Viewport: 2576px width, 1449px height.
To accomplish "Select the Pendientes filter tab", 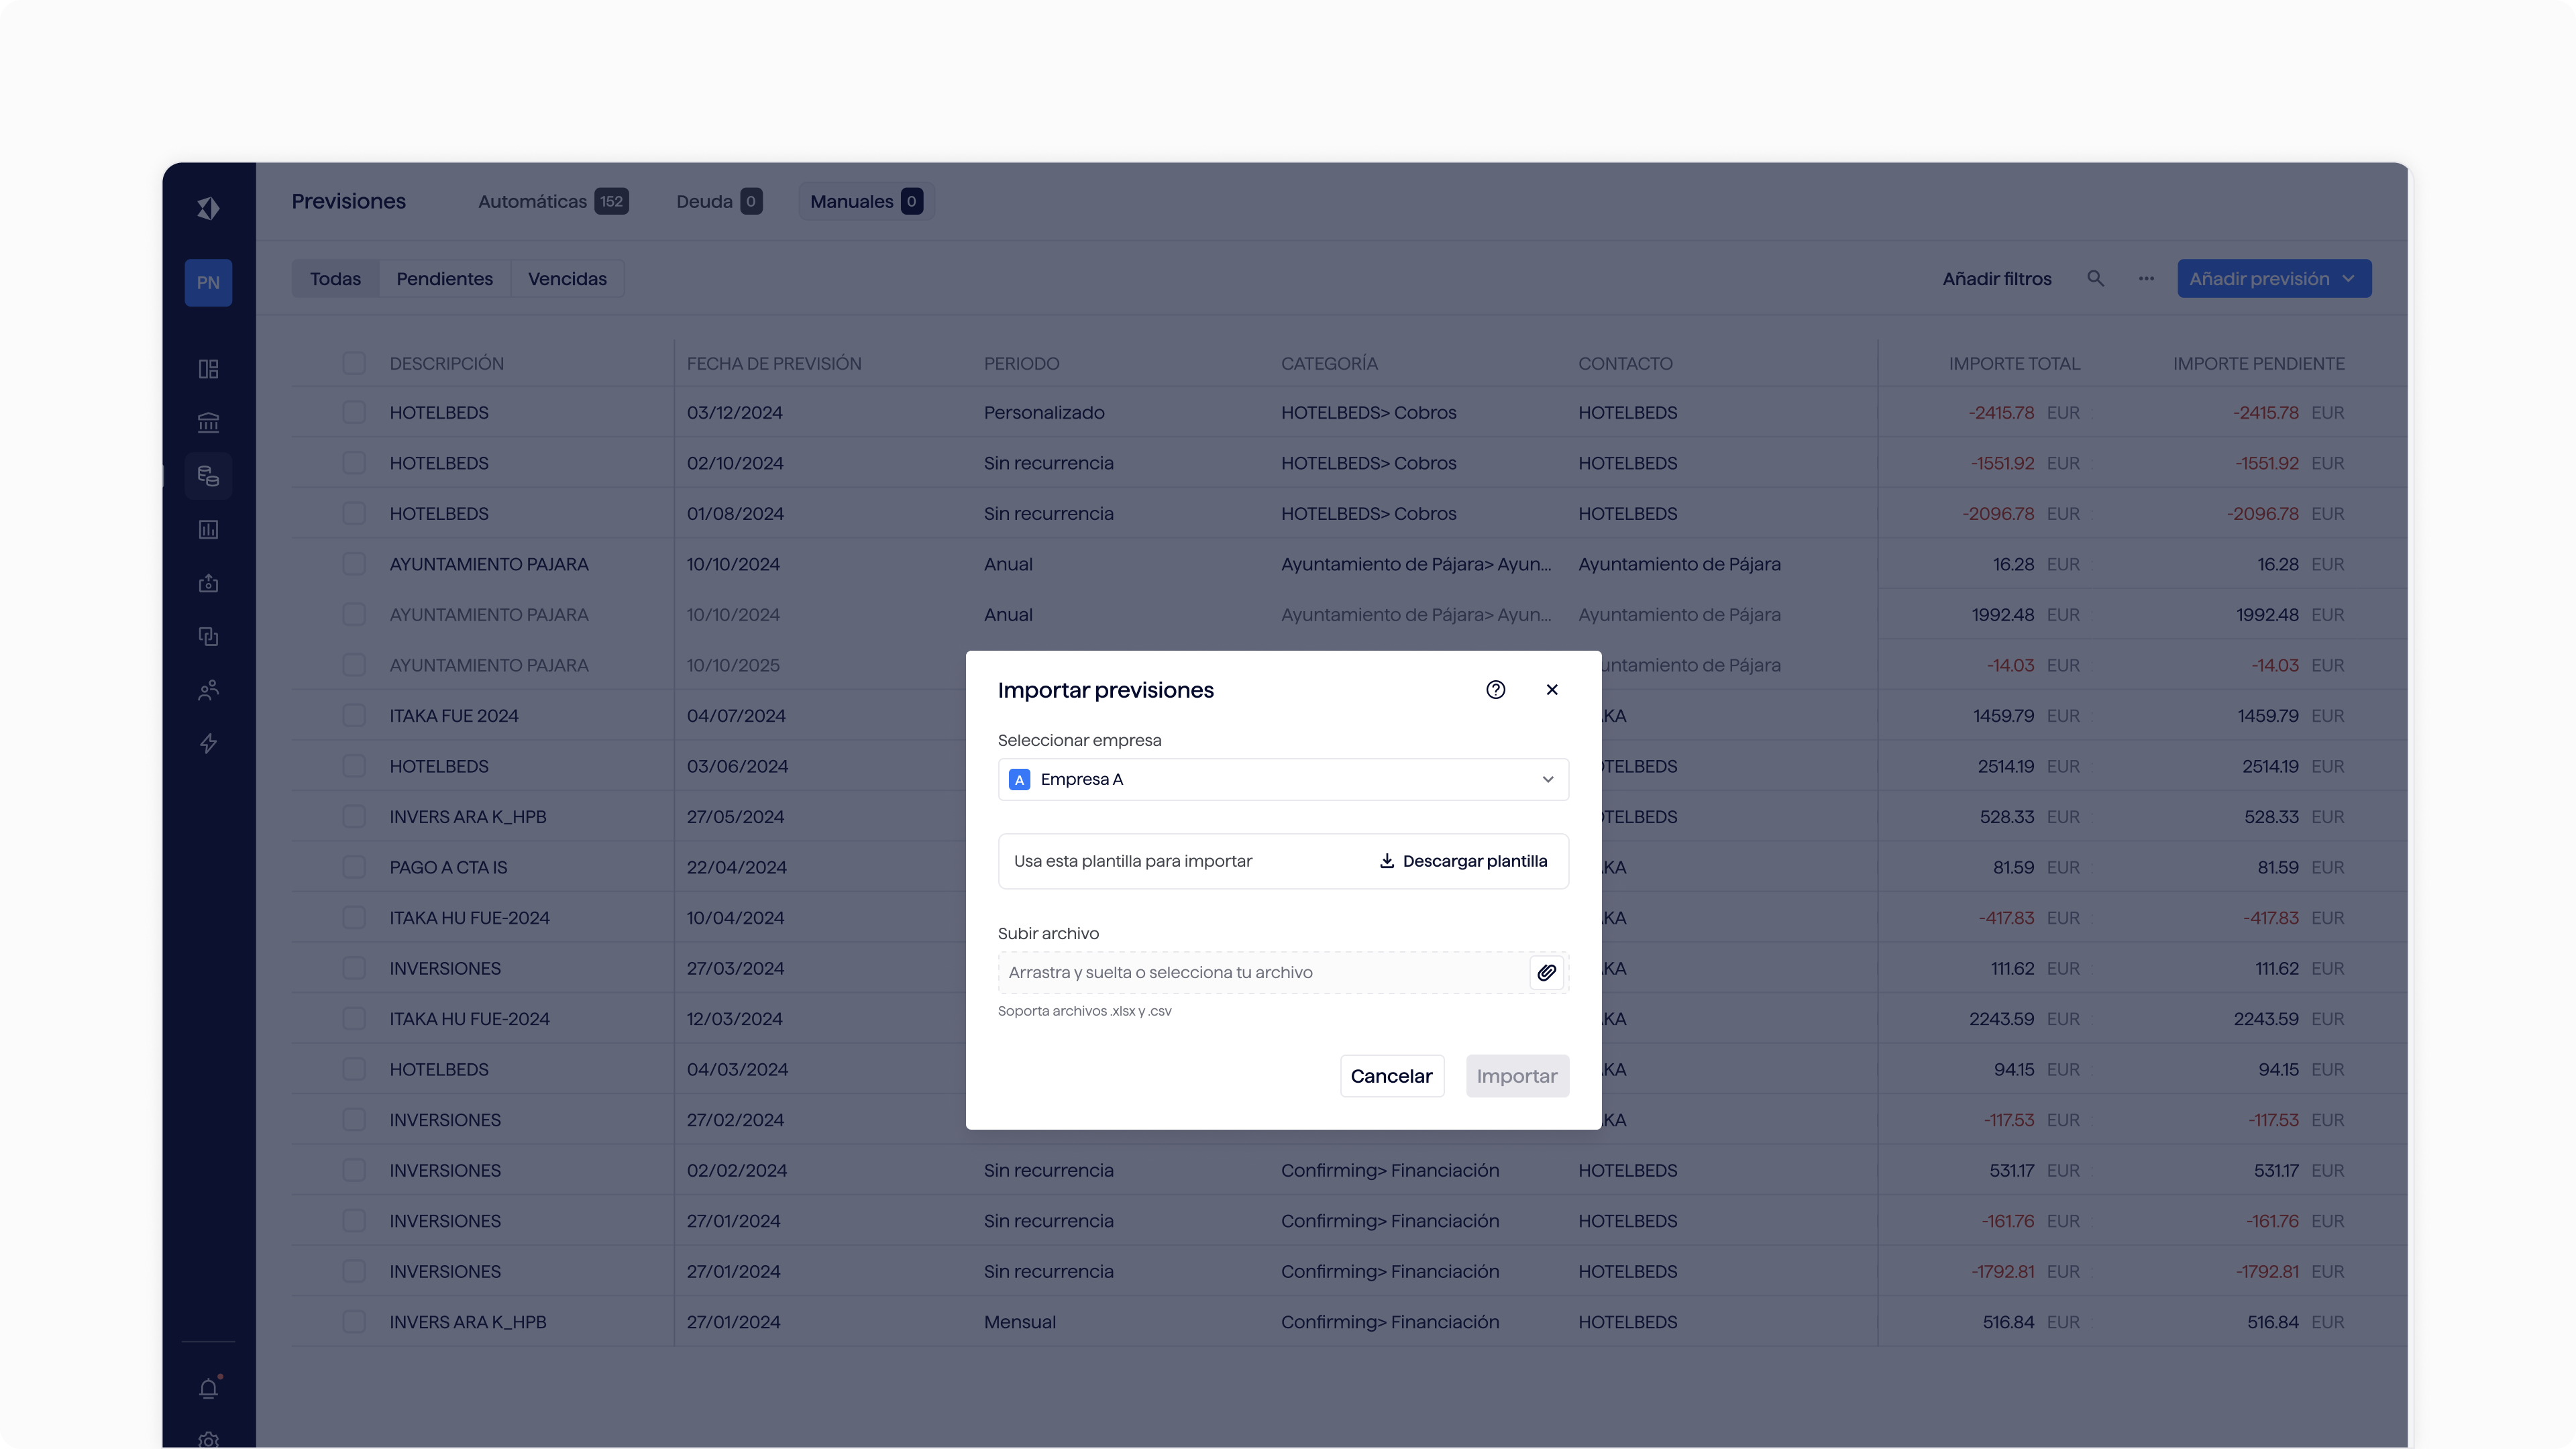I will tap(444, 279).
